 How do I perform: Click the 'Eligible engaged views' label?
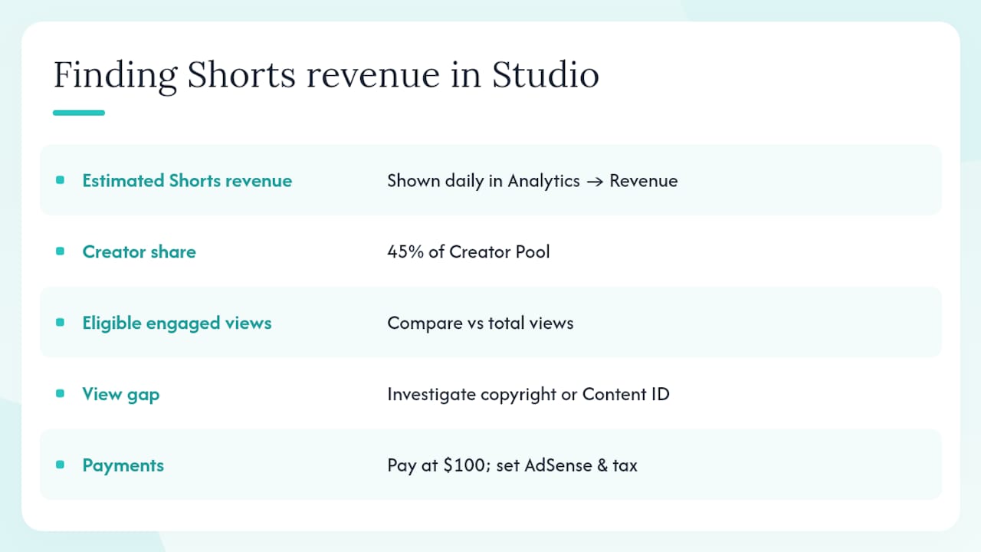click(x=177, y=324)
